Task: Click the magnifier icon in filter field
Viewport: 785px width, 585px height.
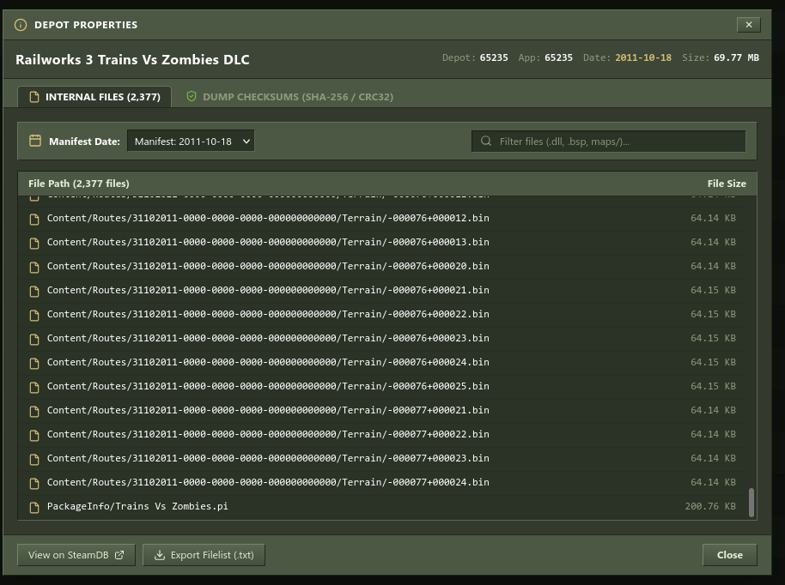Action: coord(486,141)
